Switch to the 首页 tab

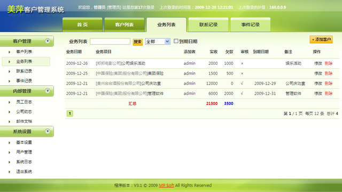pyautogui.click(x=82, y=24)
